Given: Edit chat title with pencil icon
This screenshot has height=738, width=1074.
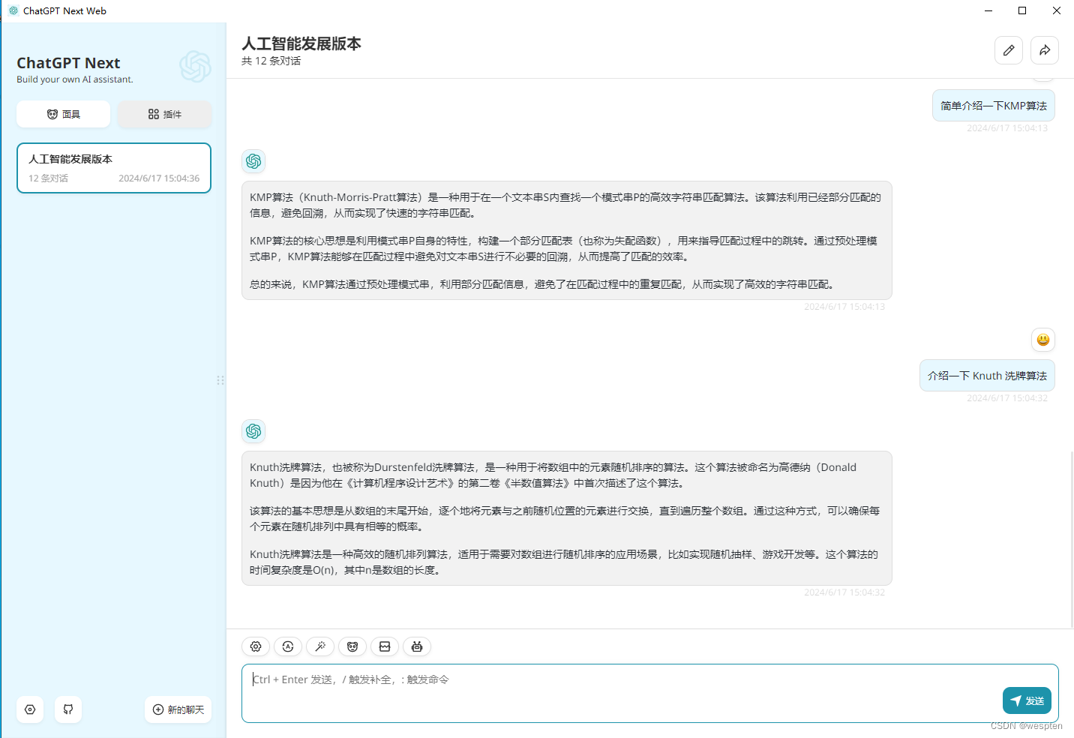Looking at the screenshot, I should pos(1009,50).
